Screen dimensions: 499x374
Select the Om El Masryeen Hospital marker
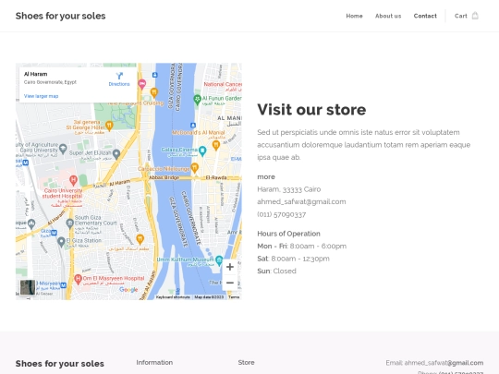click(x=78, y=280)
